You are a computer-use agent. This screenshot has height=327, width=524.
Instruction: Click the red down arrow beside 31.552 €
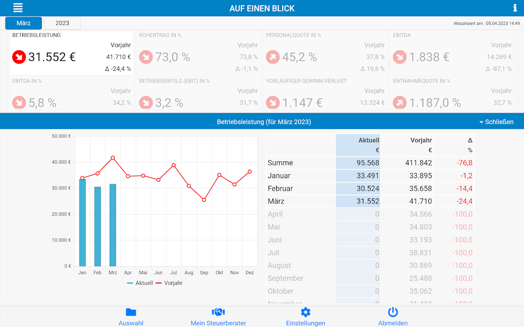click(19, 57)
